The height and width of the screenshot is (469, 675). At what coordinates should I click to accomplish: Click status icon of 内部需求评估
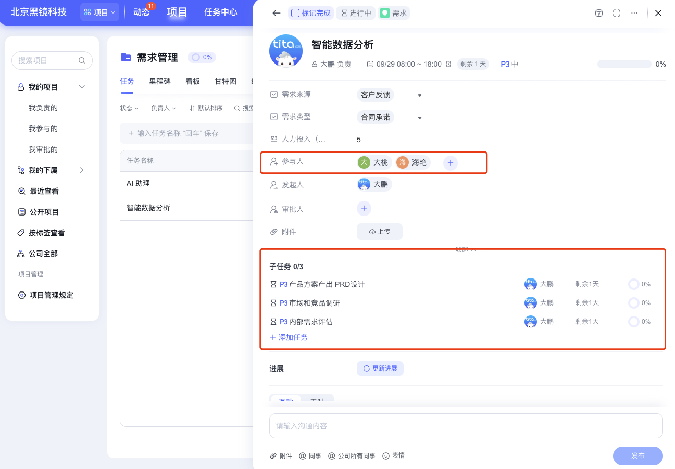point(273,322)
